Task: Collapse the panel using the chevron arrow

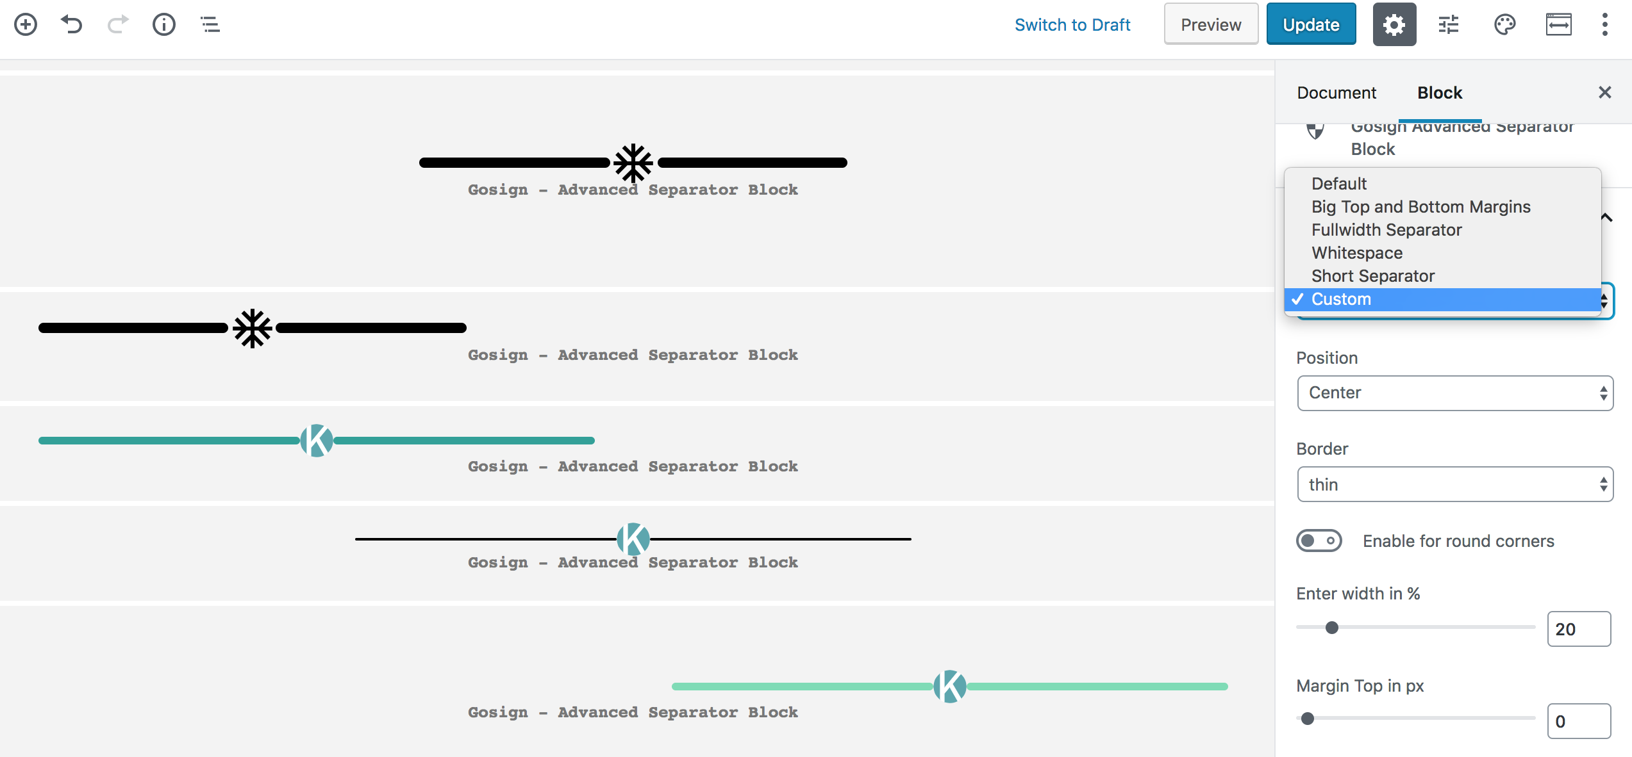Action: click(1606, 218)
